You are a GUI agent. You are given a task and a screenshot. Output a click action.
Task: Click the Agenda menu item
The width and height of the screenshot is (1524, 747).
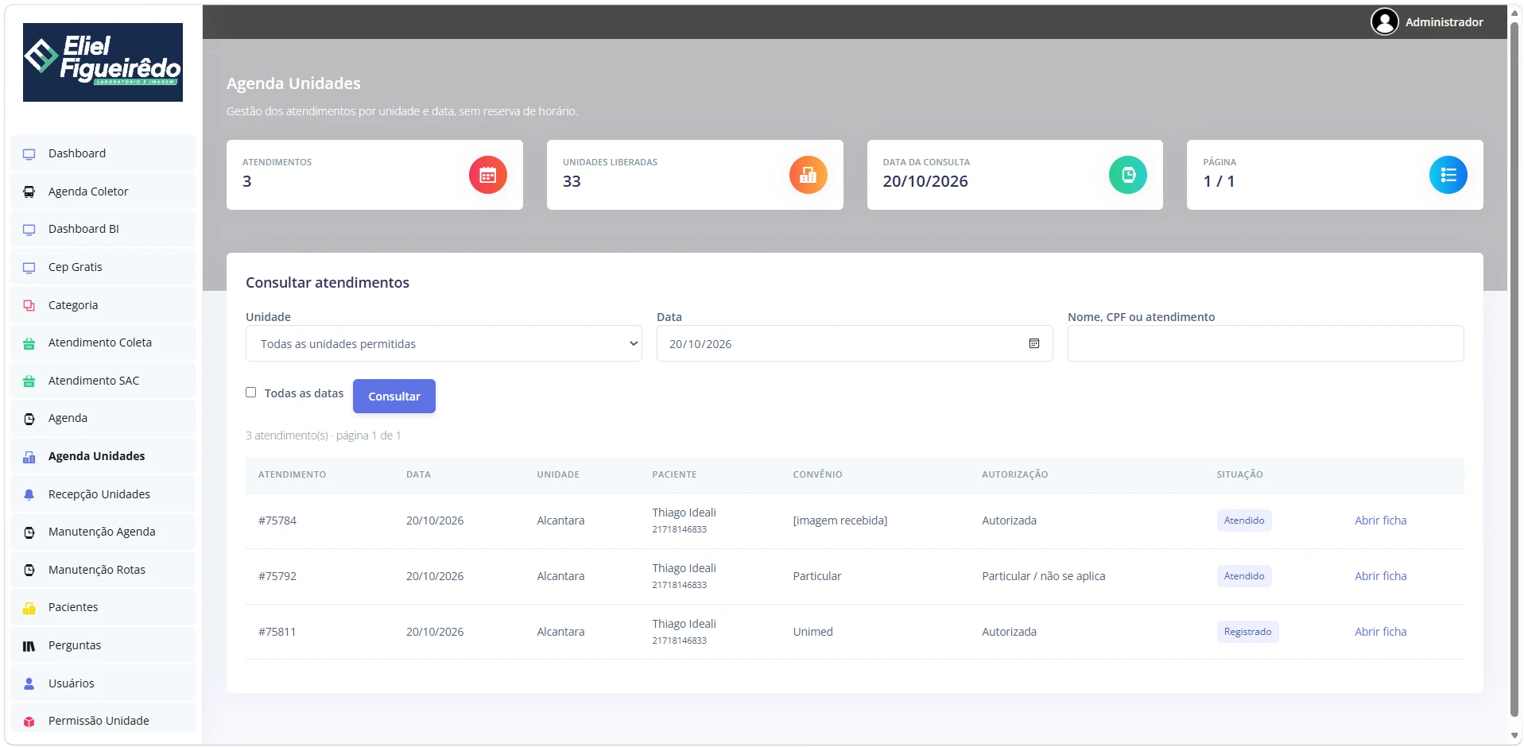pos(103,418)
